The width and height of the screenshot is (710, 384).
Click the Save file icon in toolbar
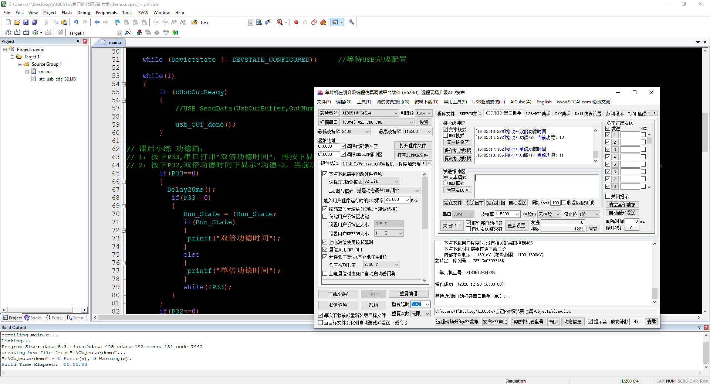[x=26, y=23]
